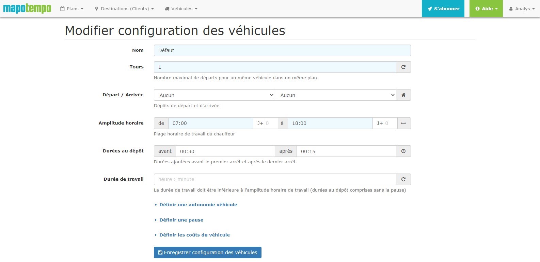Click the reset icon beside Tours field
This screenshot has width=540, height=262.
coord(403,67)
